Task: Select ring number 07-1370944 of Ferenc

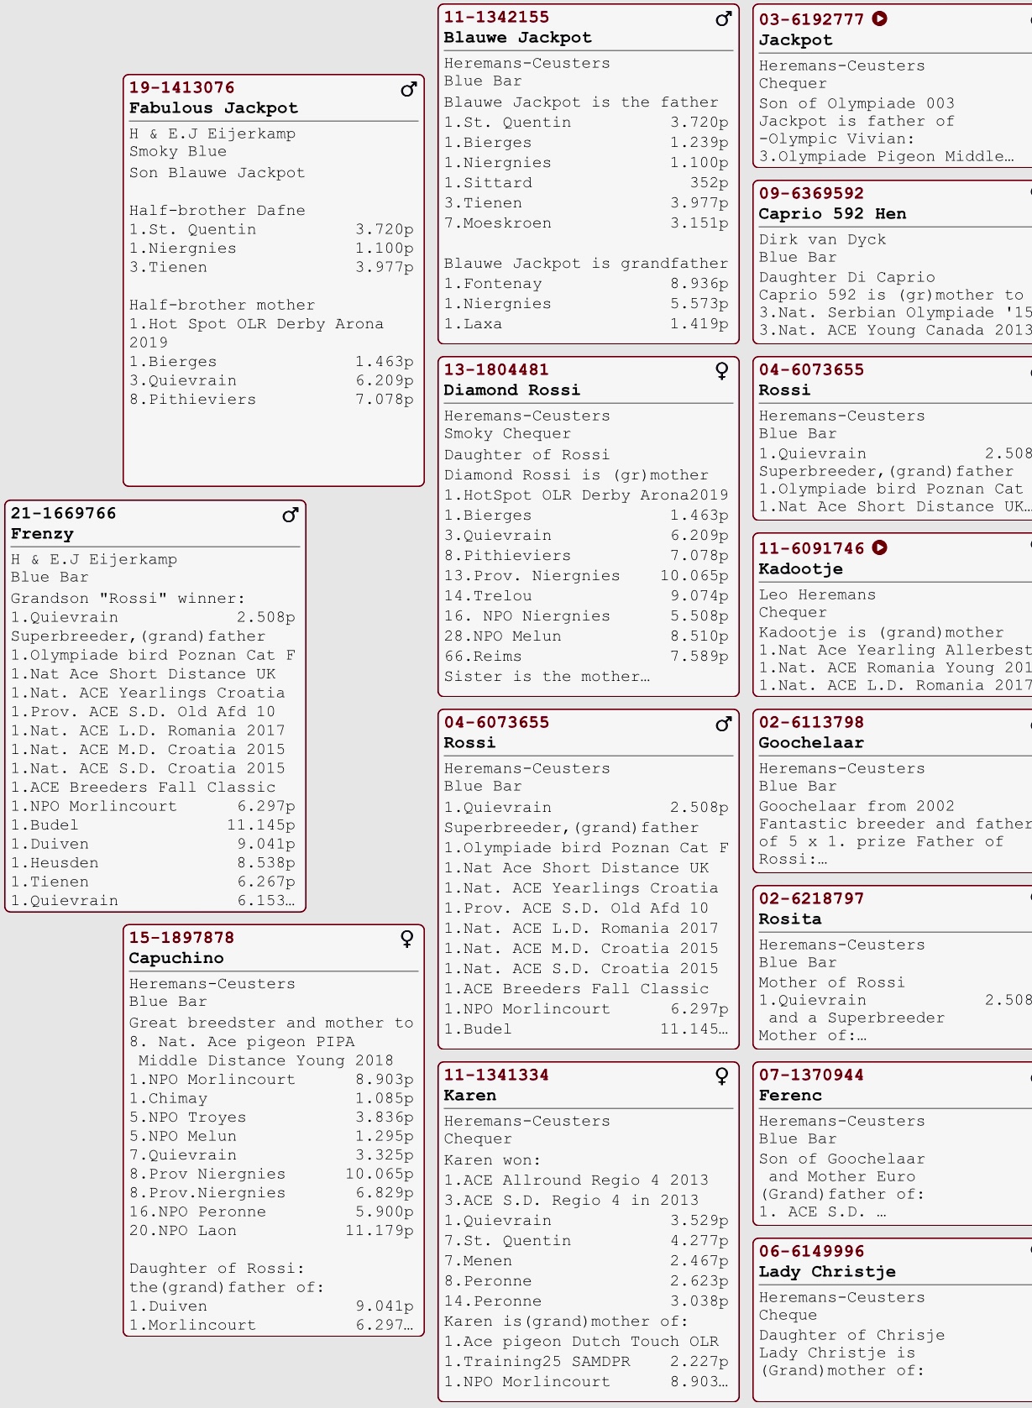Action: (x=811, y=1075)
